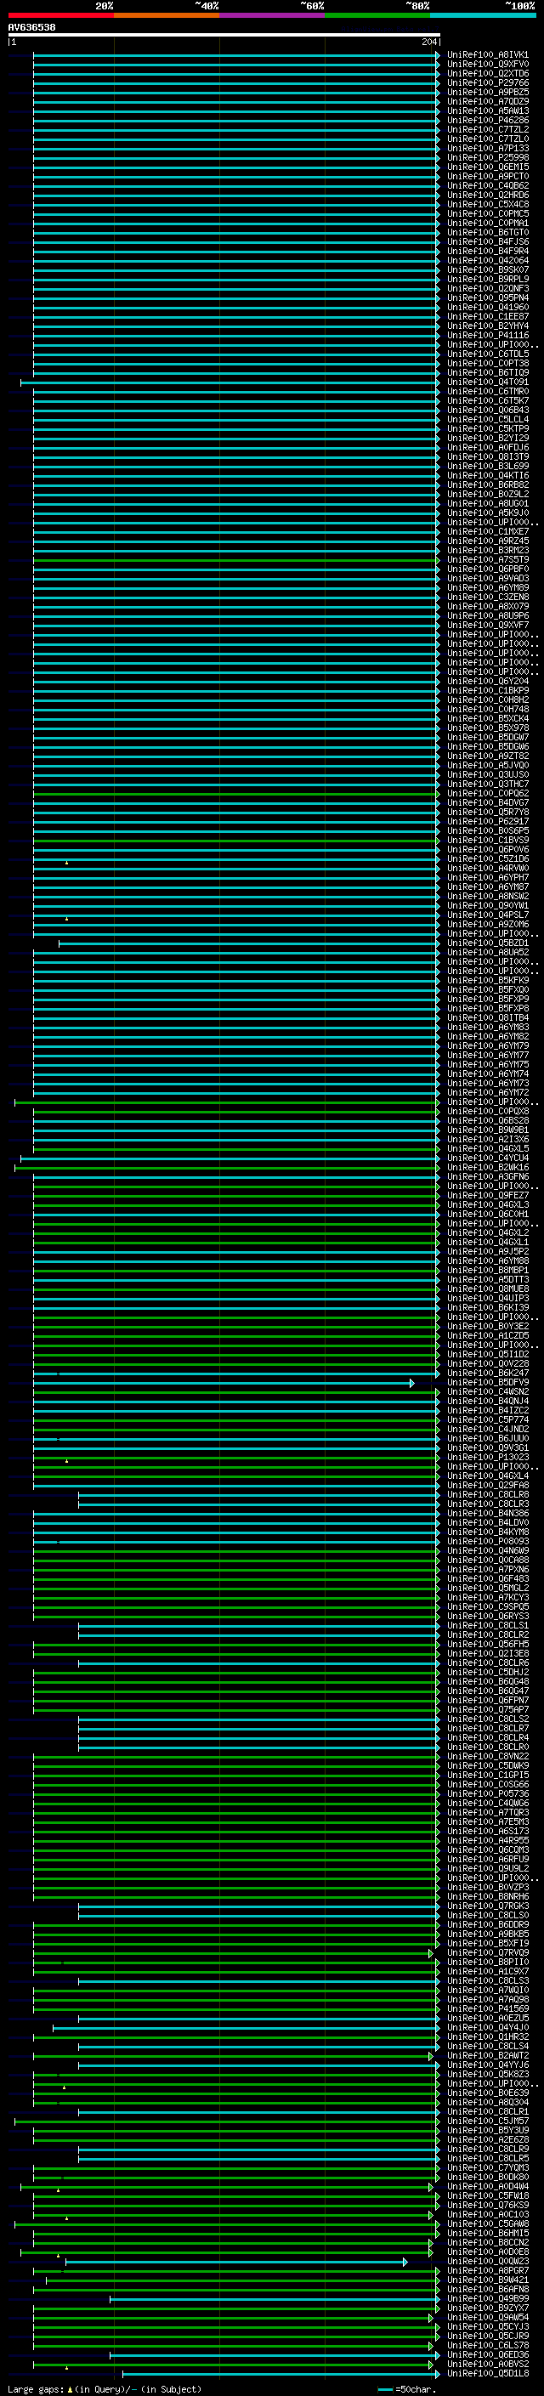
Task: Click the UniRef100_P05736 label
Action: tap(487, 1793)
